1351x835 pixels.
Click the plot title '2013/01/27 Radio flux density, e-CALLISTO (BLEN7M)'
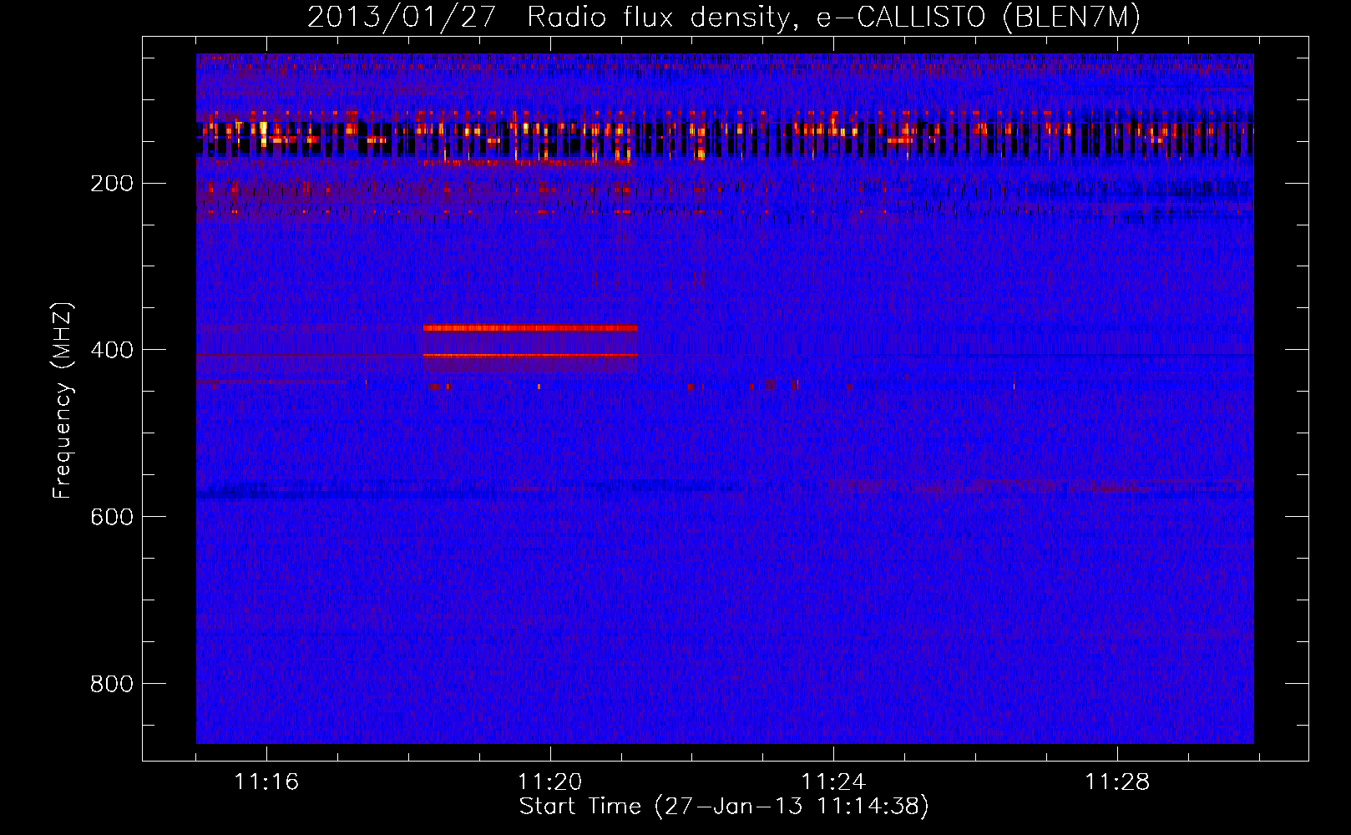click(x=723, y=18)
